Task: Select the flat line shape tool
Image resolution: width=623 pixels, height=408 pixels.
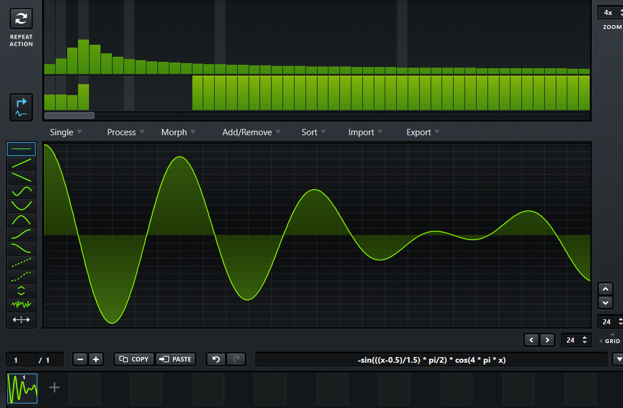Action: pos(21,148)
